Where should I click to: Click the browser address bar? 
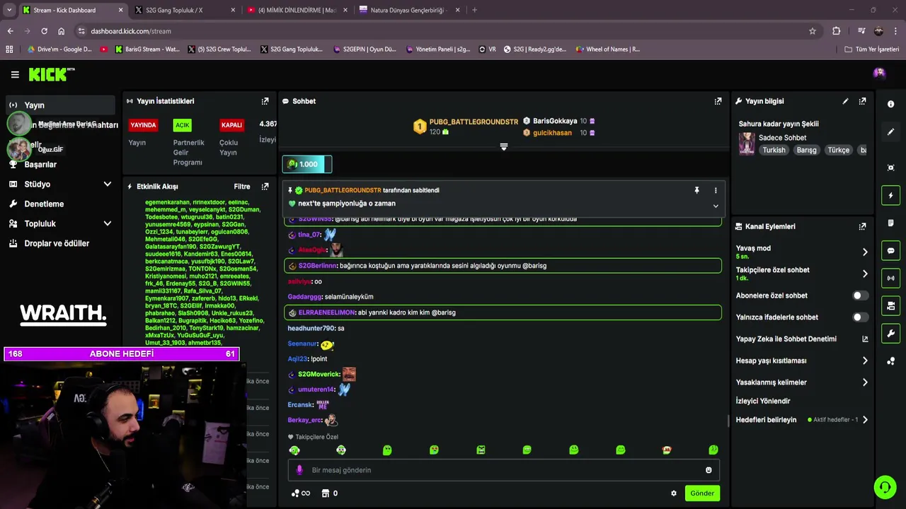click(x=446, y=31)
